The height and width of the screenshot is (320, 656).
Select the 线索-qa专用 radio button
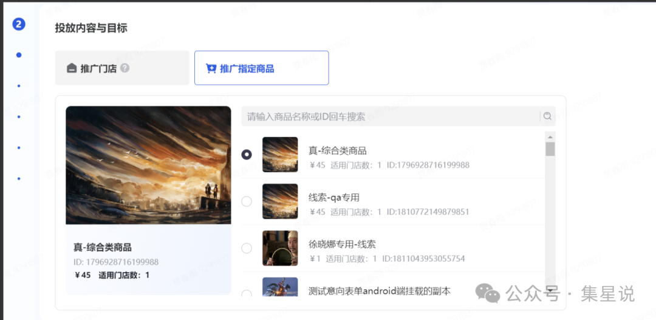247,201
